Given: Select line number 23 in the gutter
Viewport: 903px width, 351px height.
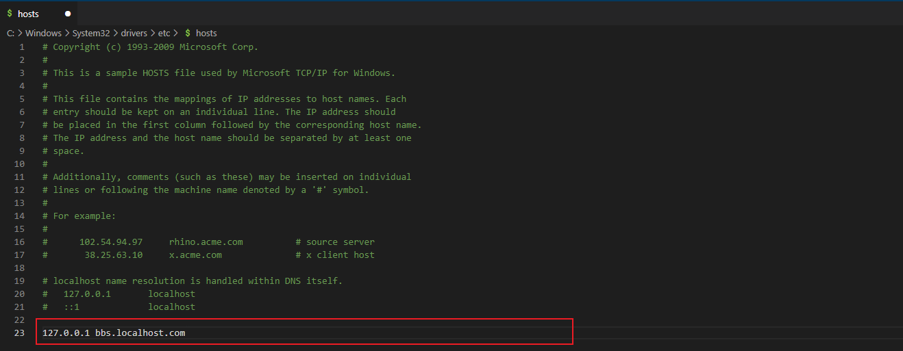Looking at the screenshot, I should click(x=19, y=333).
